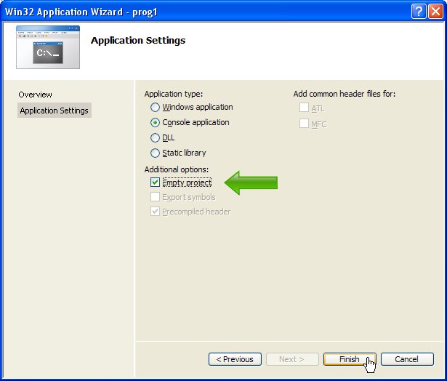Click Finish to create the project
Screen dimensions: 447x381
click(x=350, y=359)
